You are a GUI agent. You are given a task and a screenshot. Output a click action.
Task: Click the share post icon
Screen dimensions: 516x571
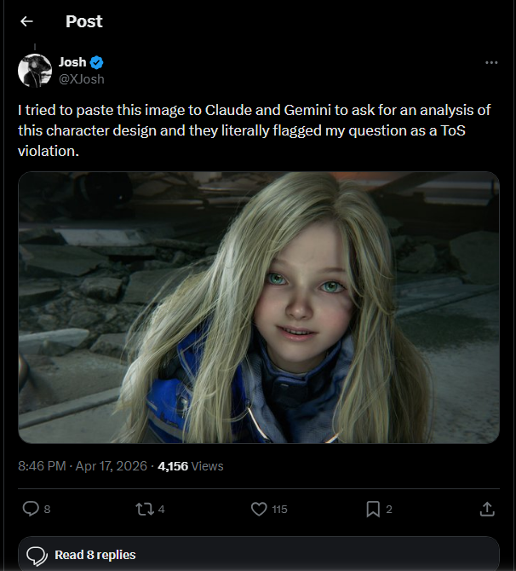pyautogui.click(x=487, y=509)
